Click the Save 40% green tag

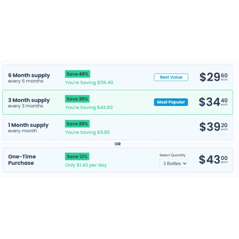point(77,74)
